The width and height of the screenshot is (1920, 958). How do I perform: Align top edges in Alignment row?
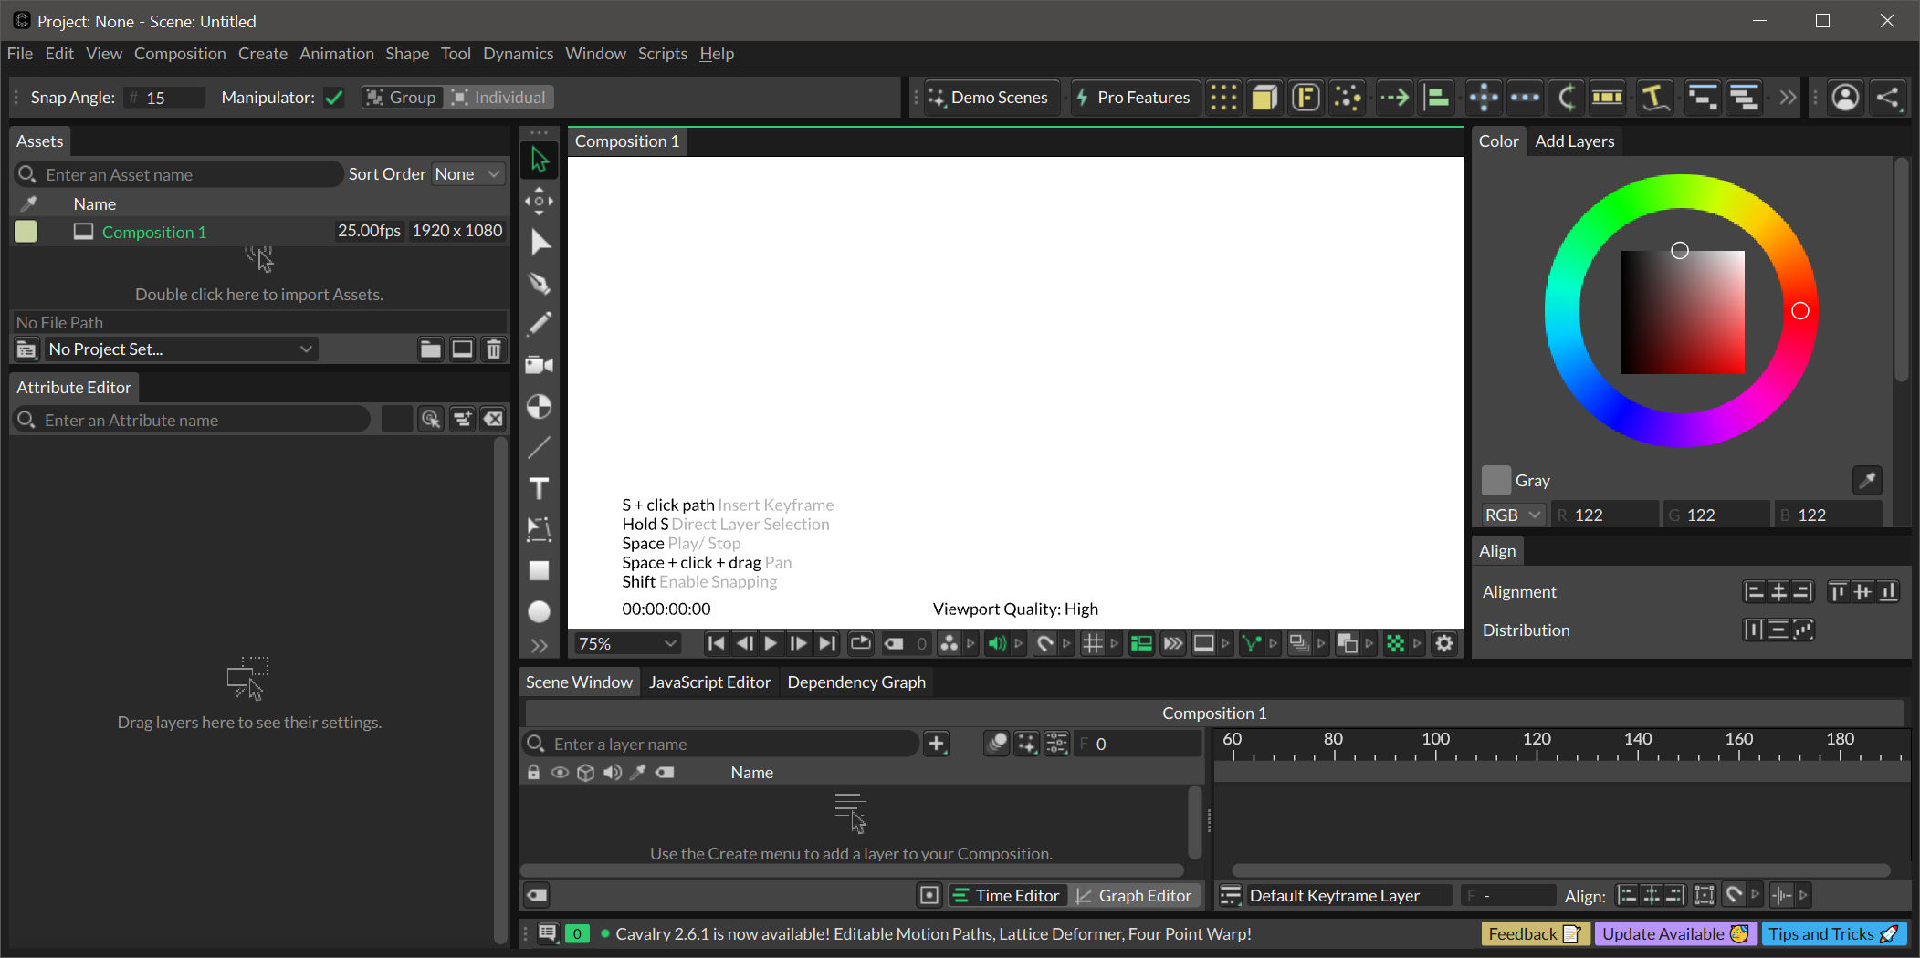(1838, 591)
